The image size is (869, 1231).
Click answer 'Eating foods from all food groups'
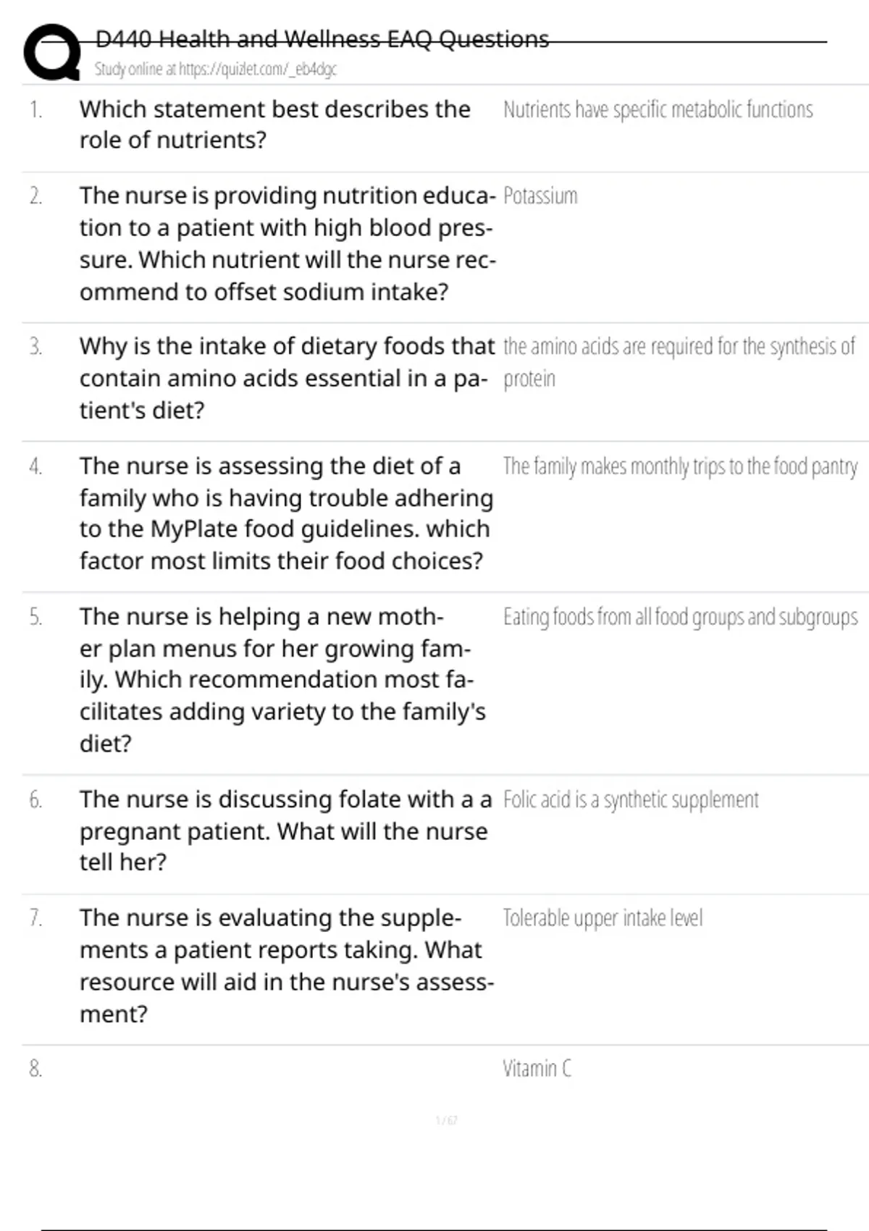pos(680,617)
